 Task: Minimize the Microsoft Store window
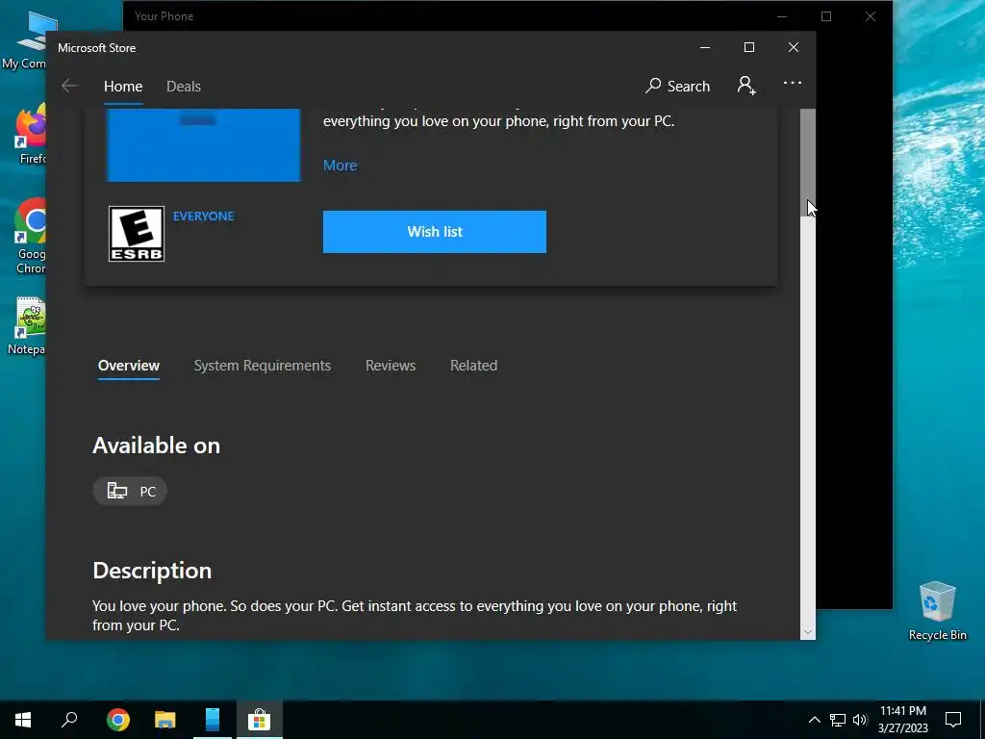point(705,48)
